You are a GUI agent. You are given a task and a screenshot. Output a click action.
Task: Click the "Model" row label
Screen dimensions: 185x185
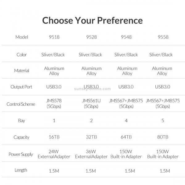(22, 37)
